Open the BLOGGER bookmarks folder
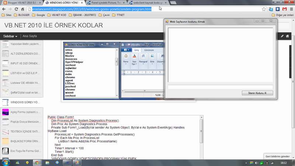The width and height of the screenshot is (295, 166). pyautogui.click(x=22, y=15)
